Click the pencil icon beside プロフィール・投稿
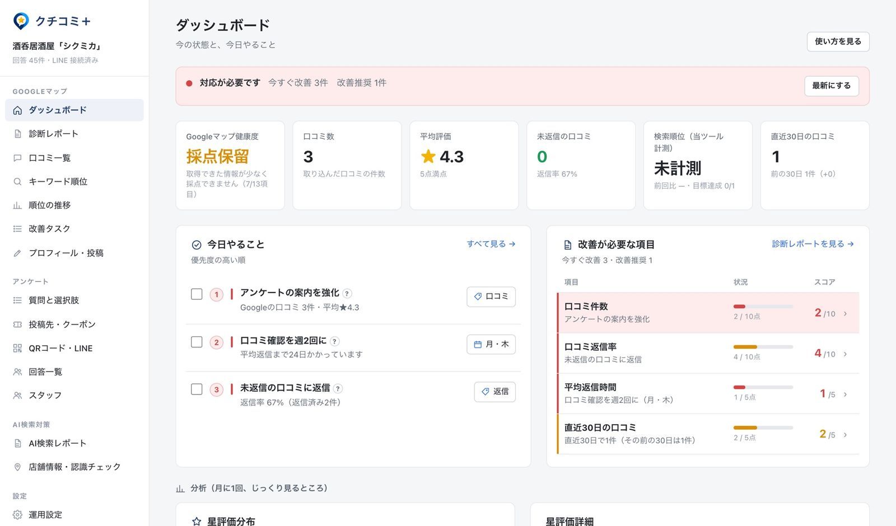Screen dimensions: 896x526 pos(17,253)
